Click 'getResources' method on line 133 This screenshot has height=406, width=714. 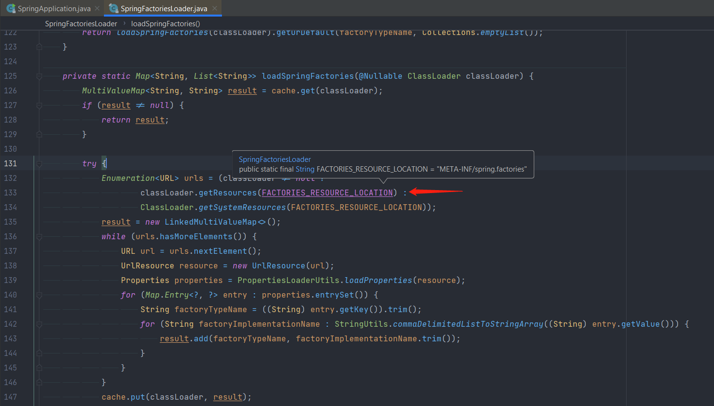pyautogui.click(x=228, y=193)
